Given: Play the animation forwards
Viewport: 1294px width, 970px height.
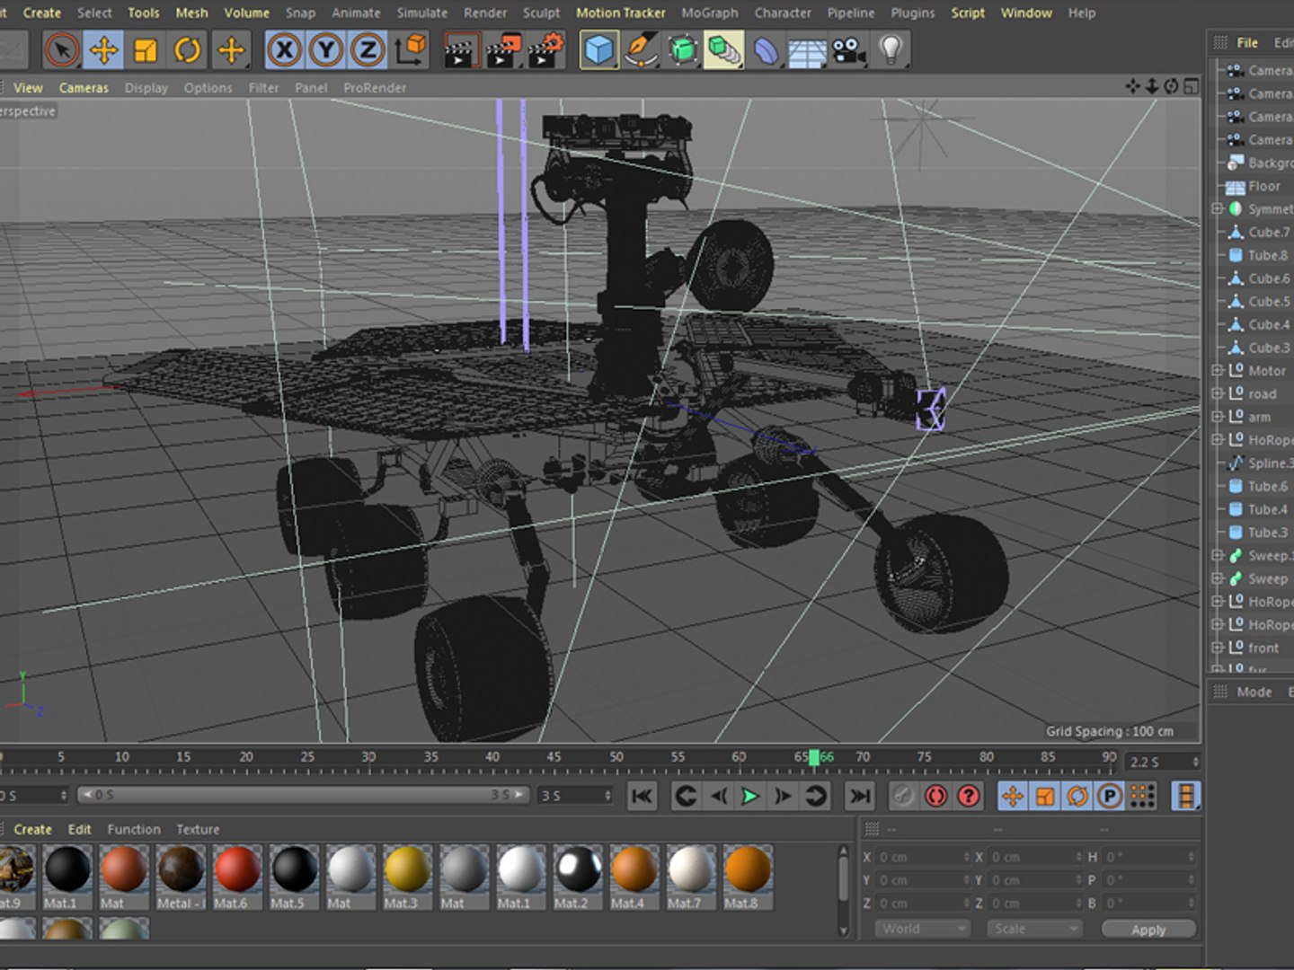Looking at the screenshot, I should tap(749, 796).
